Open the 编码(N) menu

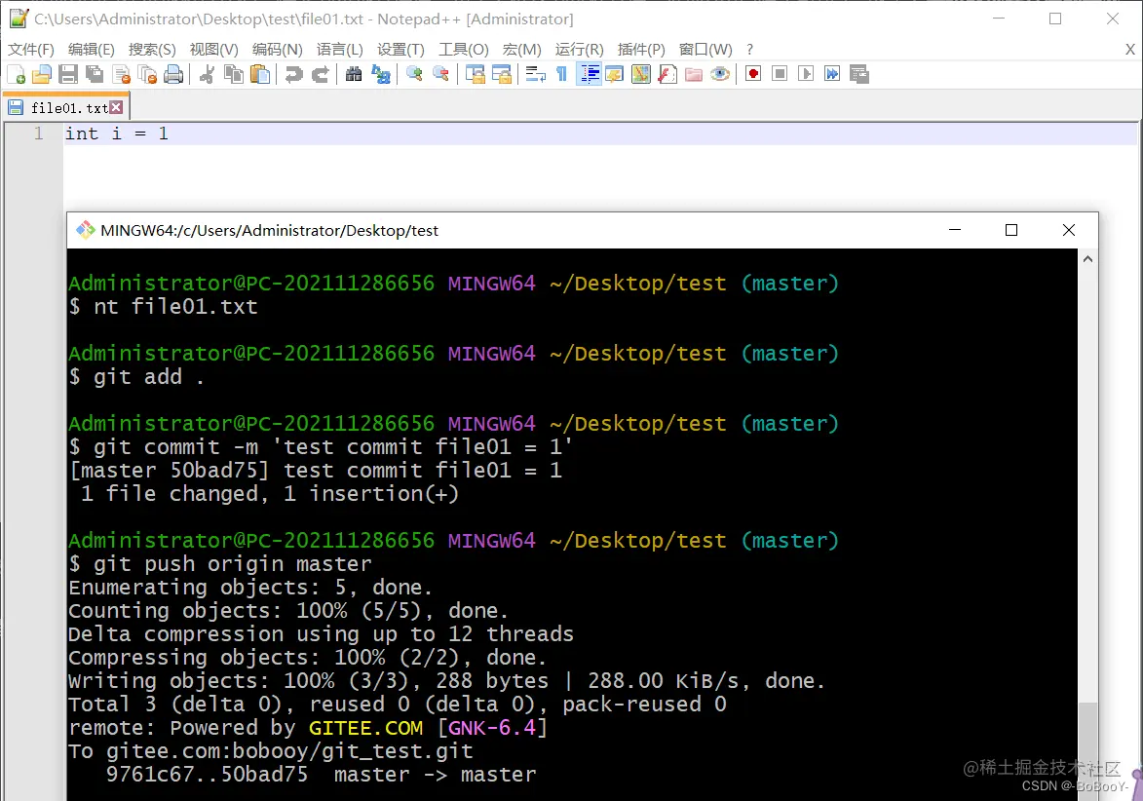[277, 50]
